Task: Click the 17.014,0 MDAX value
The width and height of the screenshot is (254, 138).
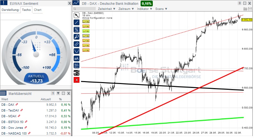Action: (51, 116)
